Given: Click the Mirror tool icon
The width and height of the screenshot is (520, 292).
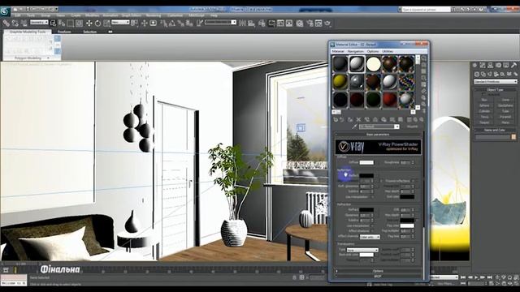Looking at the screenshot, I should tap(242, 24).
